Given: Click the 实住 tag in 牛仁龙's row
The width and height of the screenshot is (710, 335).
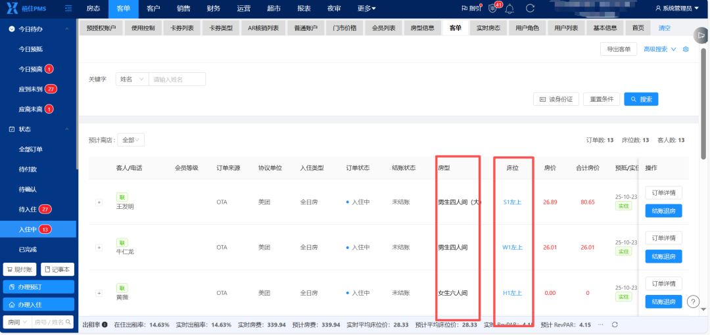Looking at the screenshot, I should tap(623, 251).
